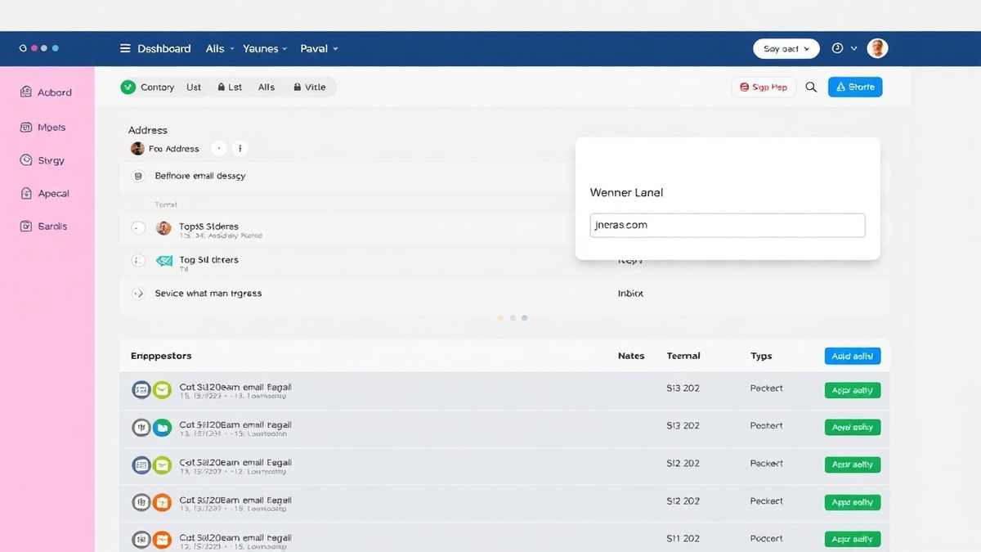Click the first orange carousel dot
Image resolution: width=981 pixels, height=552 pixels.
[501, 317]
